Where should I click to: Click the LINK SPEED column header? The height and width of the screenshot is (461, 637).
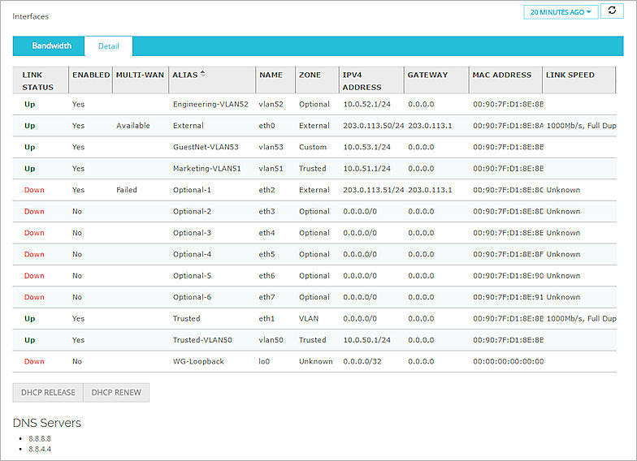(x=578, y=81)
